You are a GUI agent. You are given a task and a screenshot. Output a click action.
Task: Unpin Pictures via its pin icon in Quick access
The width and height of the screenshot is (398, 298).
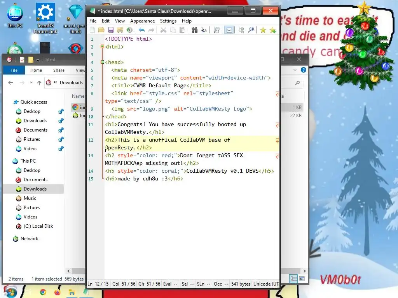(x=61, y=139)
